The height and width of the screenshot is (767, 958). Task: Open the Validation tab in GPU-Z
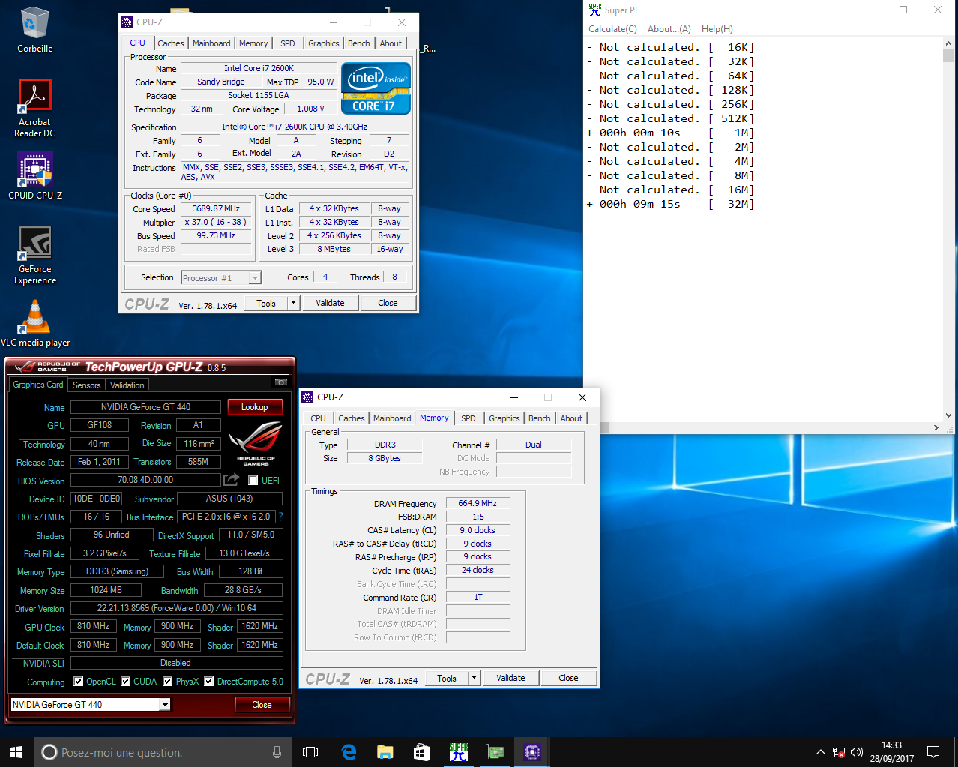[x=127, y=385]
